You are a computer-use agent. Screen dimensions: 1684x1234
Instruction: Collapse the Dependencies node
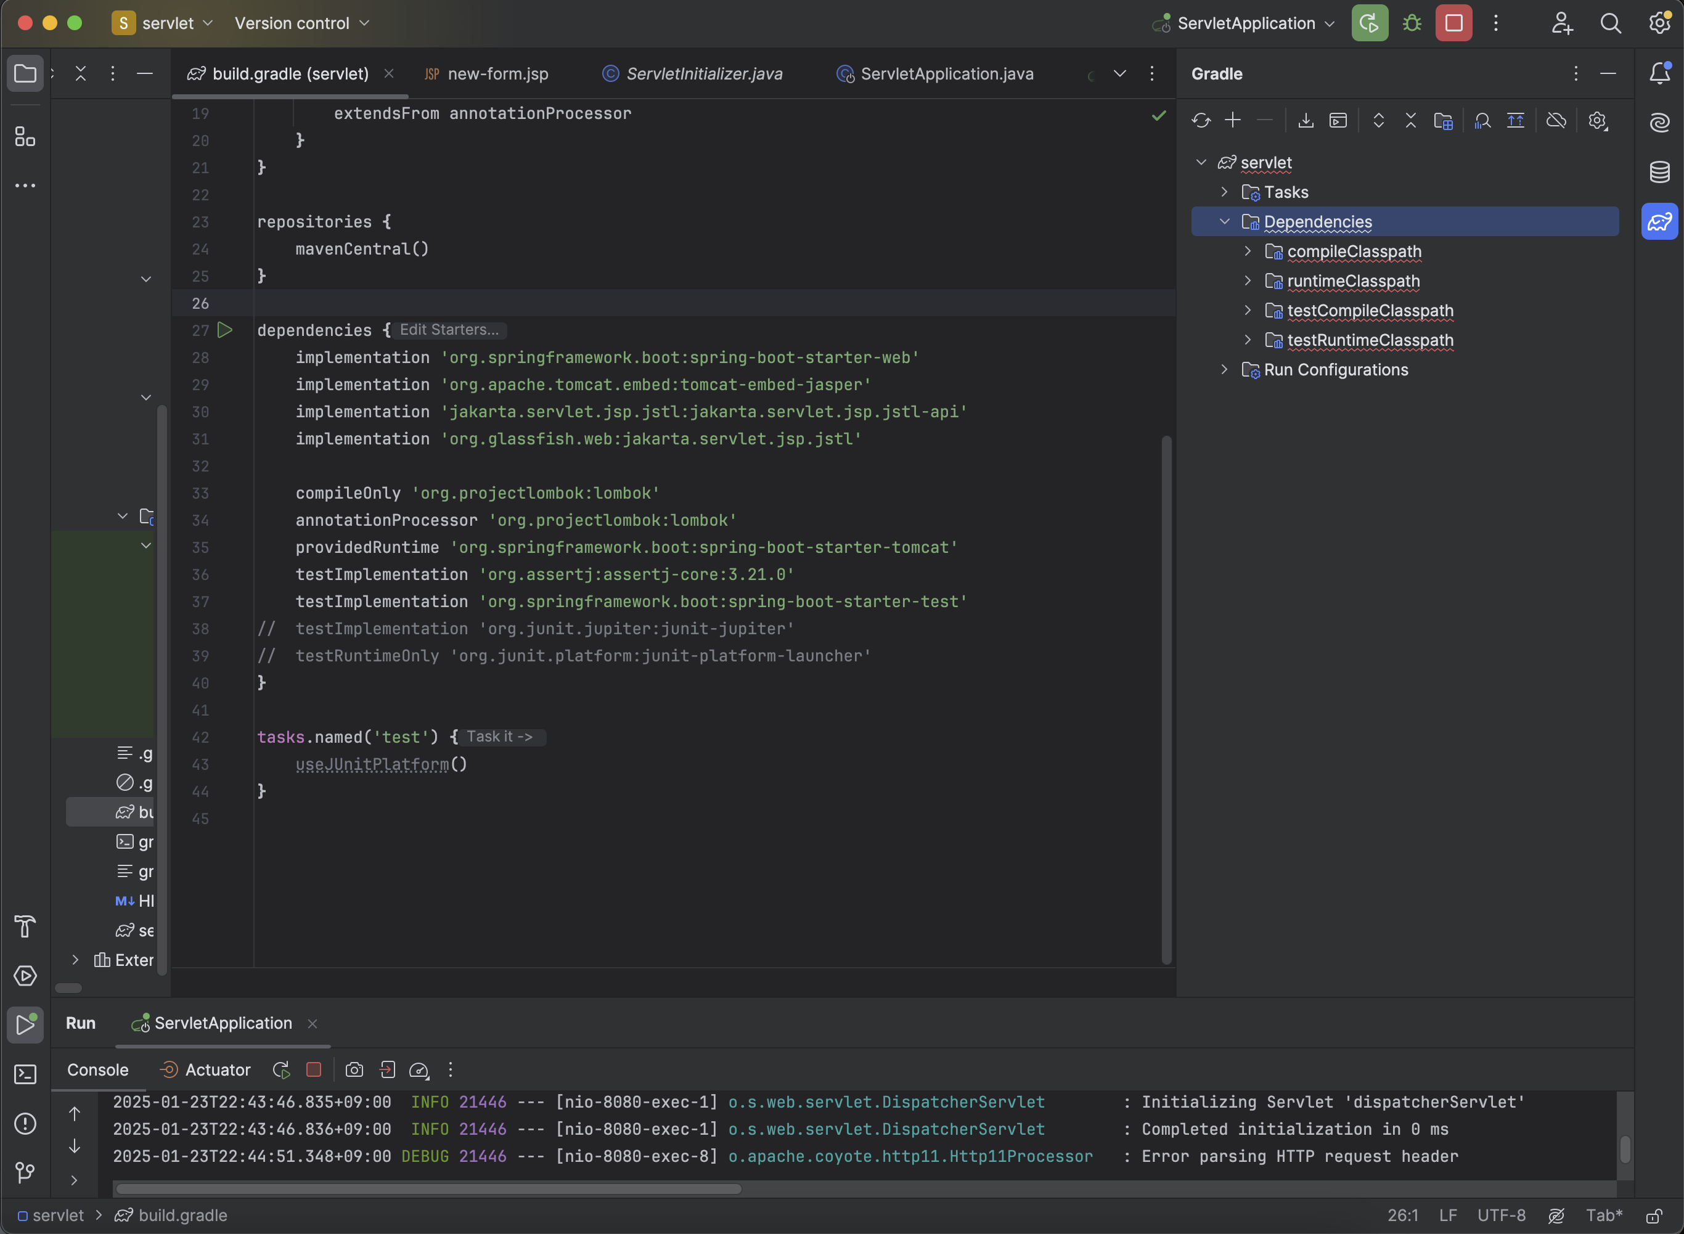[1224, 221]
